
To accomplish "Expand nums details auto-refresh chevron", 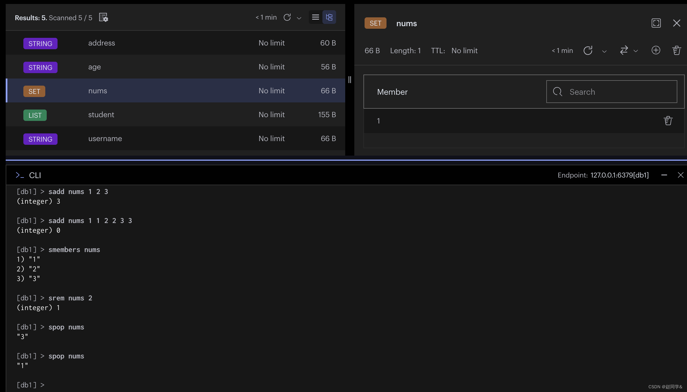I will click(x=604, y=51).
